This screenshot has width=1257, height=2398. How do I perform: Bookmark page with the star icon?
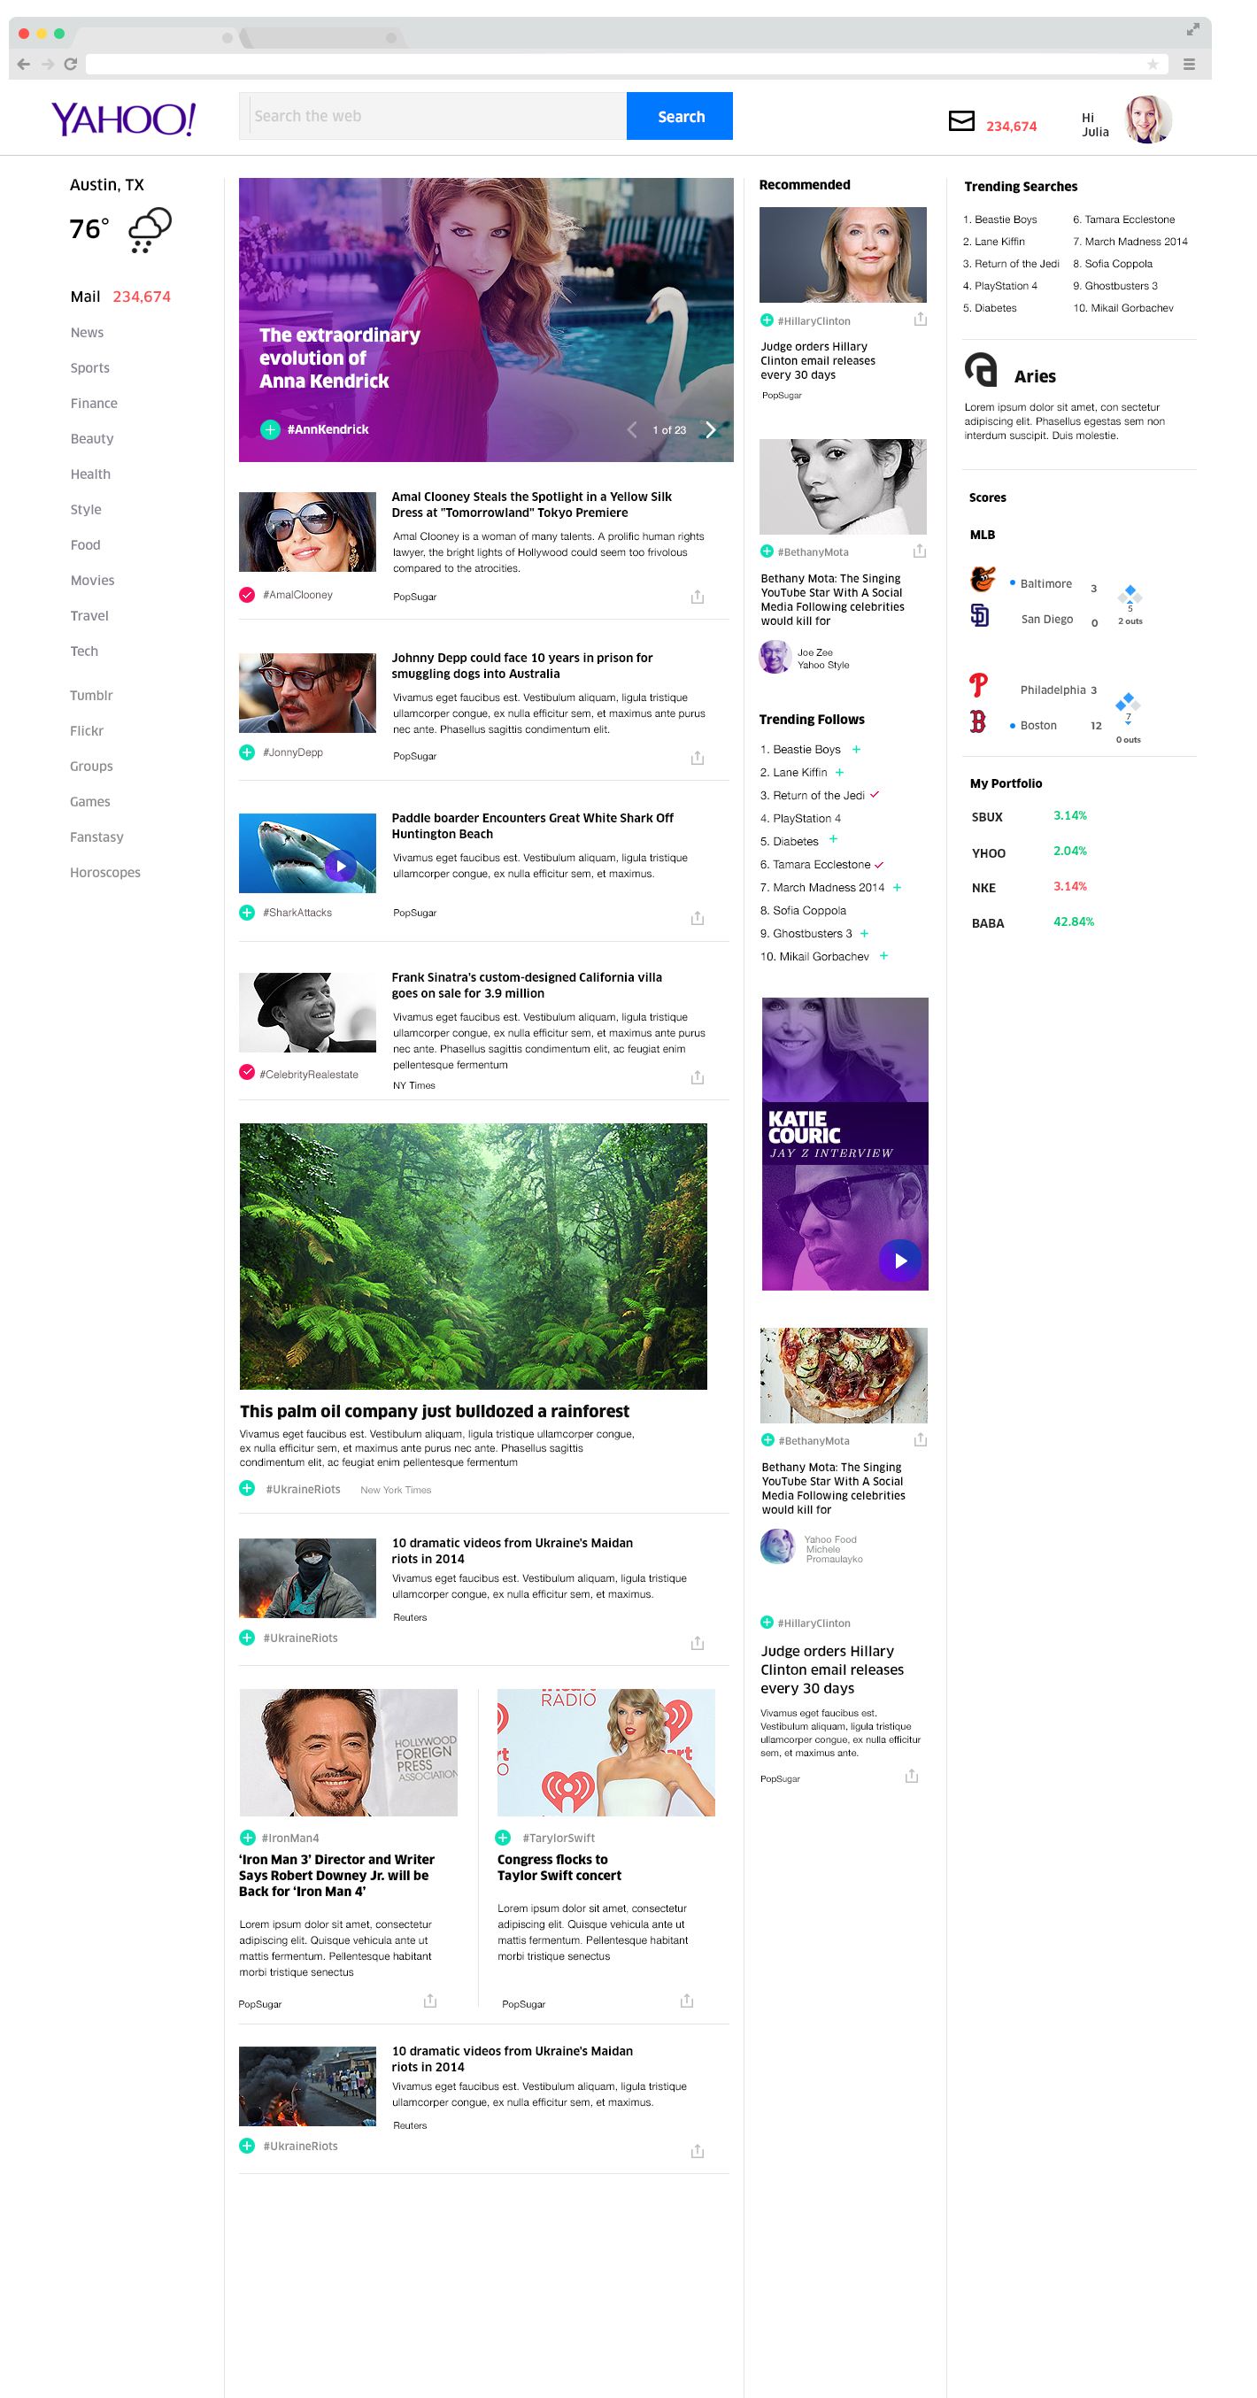point(1153,65)
